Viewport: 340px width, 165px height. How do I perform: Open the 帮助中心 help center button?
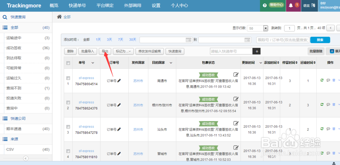click(x=276, y=5)
